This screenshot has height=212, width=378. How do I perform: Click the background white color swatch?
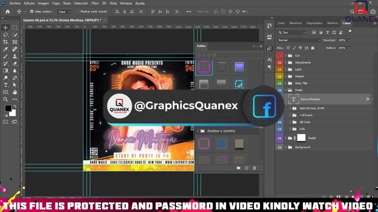click(14, 114)
